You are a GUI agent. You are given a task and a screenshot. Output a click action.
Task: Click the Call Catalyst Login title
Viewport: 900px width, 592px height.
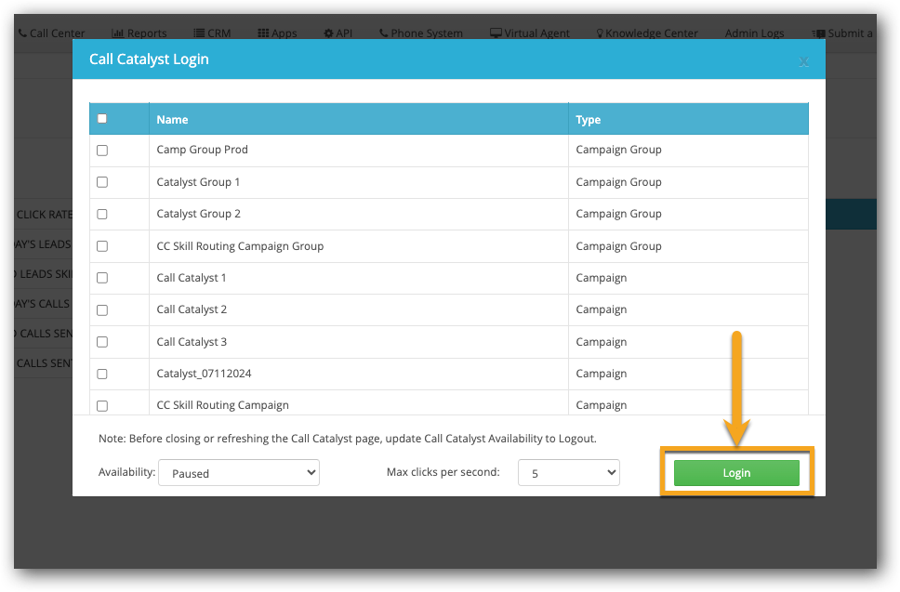(149, 59)
